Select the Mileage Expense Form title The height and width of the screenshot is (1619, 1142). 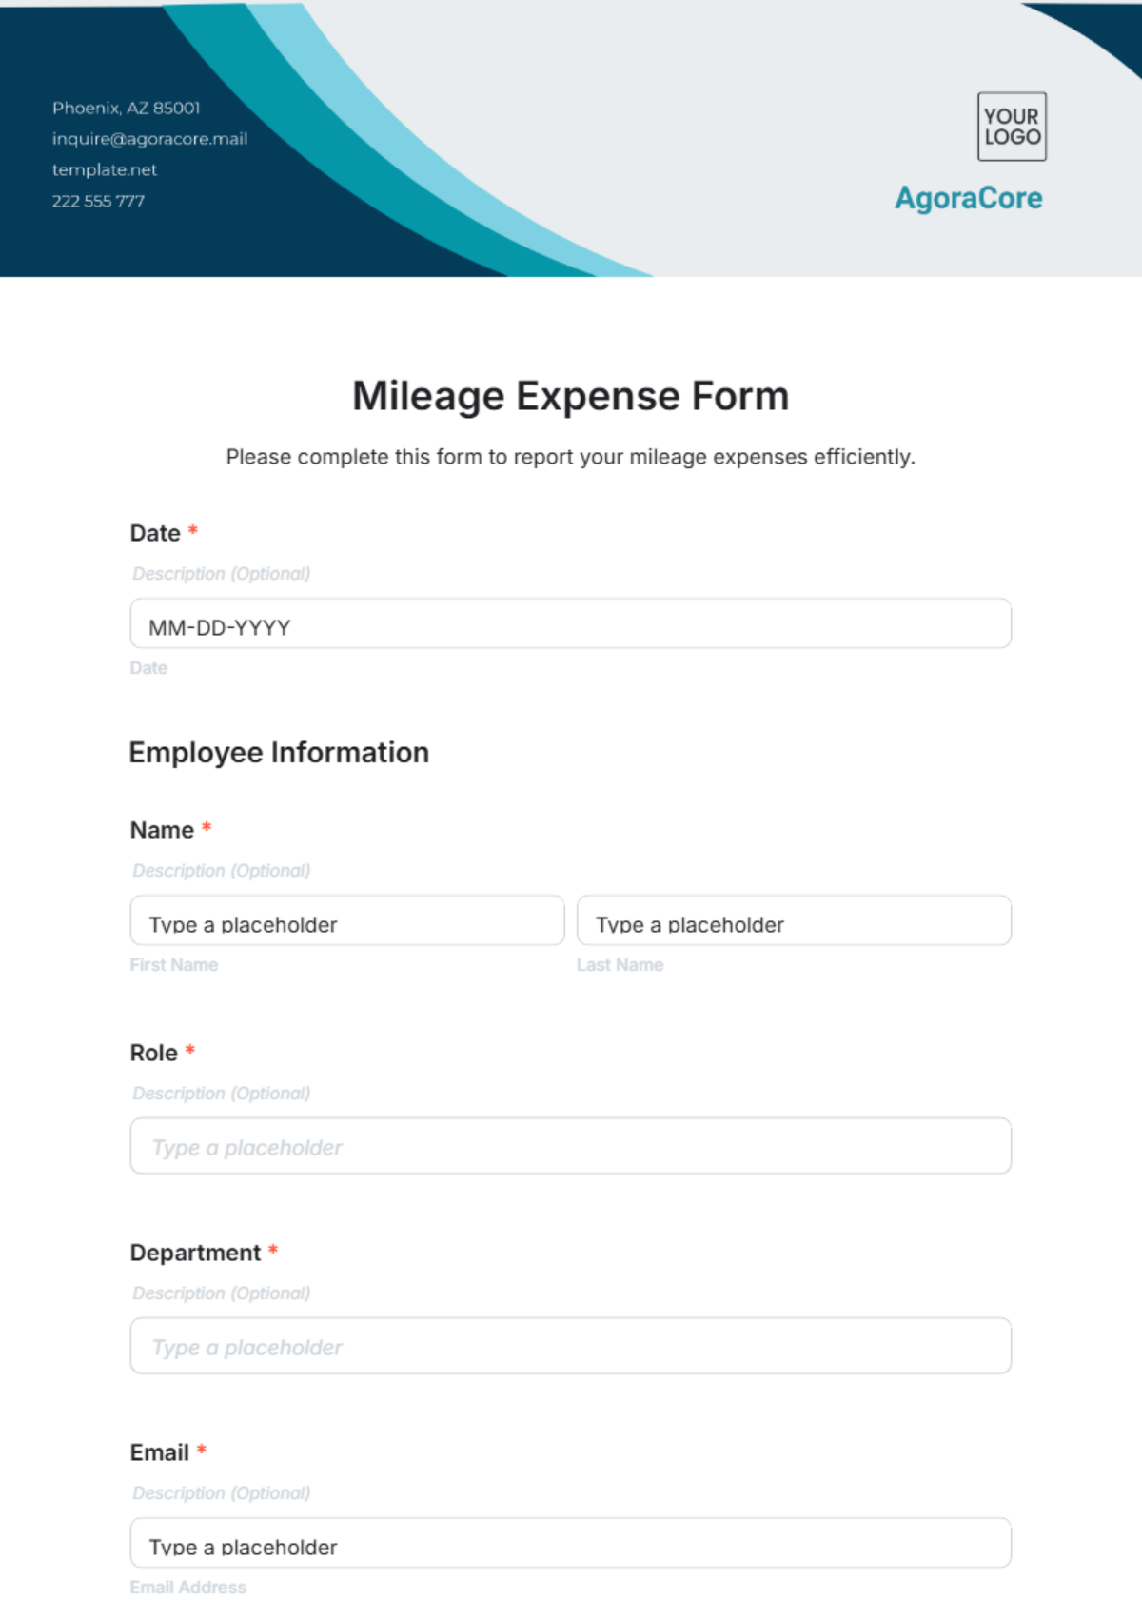(571, 396)
